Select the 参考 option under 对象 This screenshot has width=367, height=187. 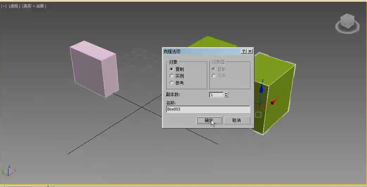pyautogui.click(x=177, y=83)
